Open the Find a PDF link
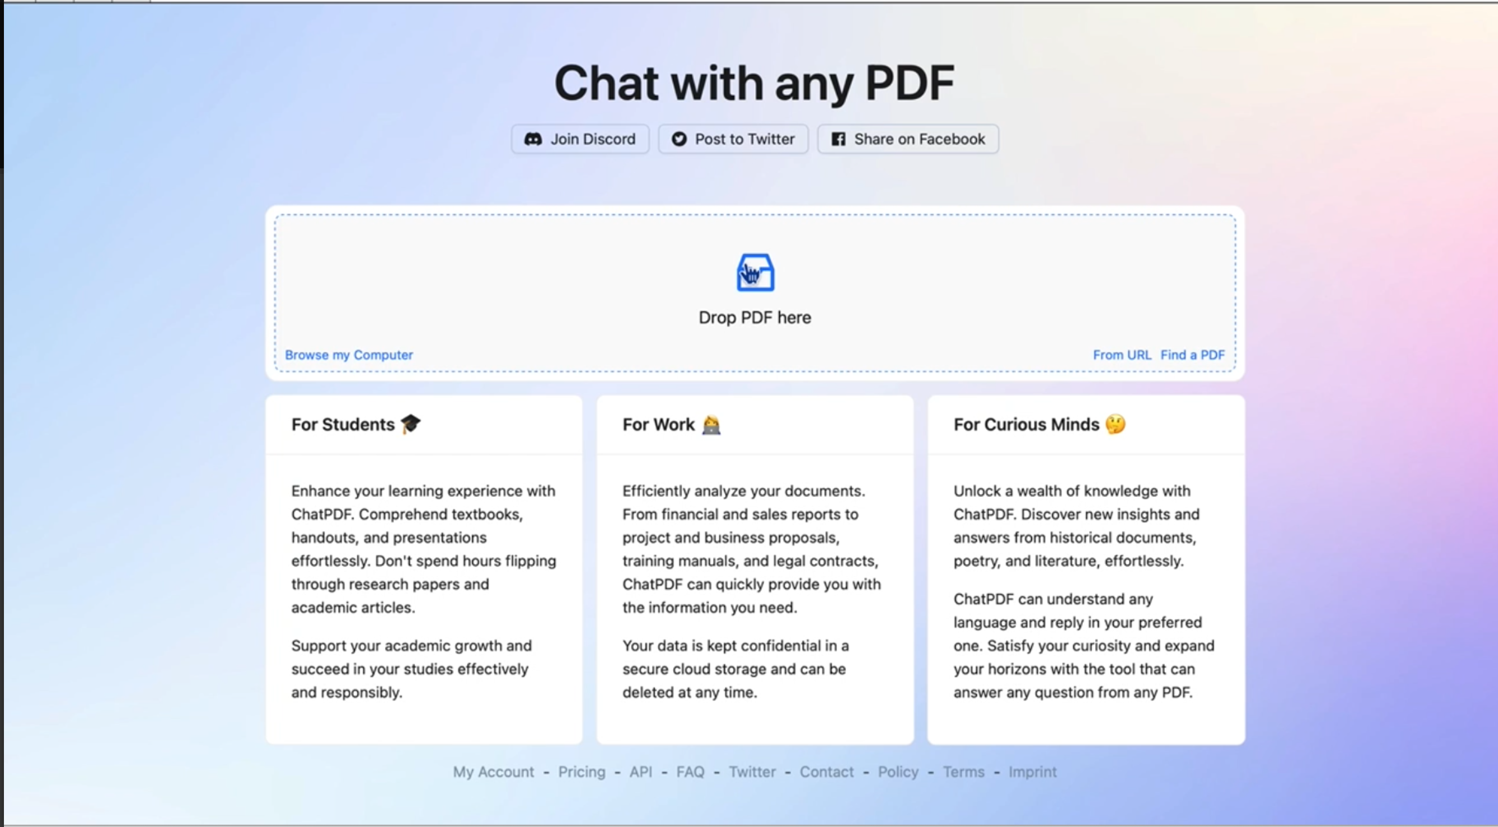 click(x=1192, y=355)
